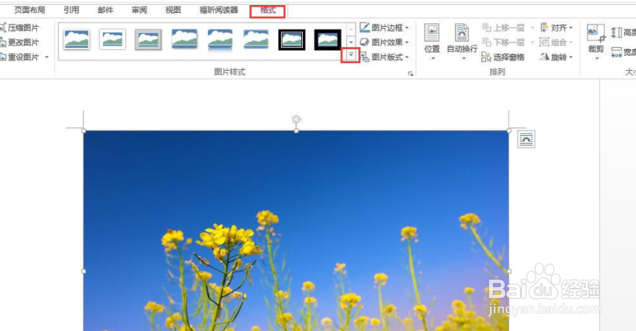Apply the first picture style thumbnail
636x331 pixels.
pos(77,40)
